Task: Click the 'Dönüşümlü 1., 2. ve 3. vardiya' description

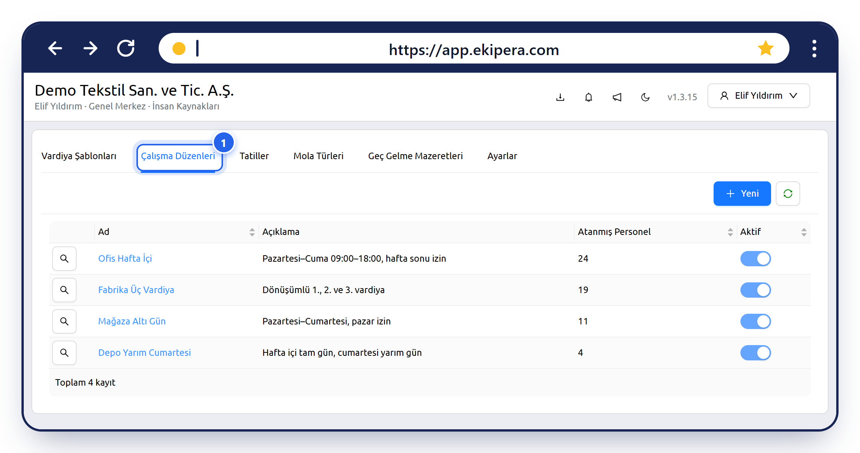Action: click(323, 290)
